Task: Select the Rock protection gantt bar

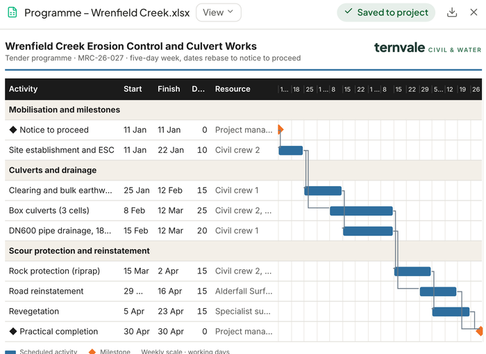Action: click(412, 271)
